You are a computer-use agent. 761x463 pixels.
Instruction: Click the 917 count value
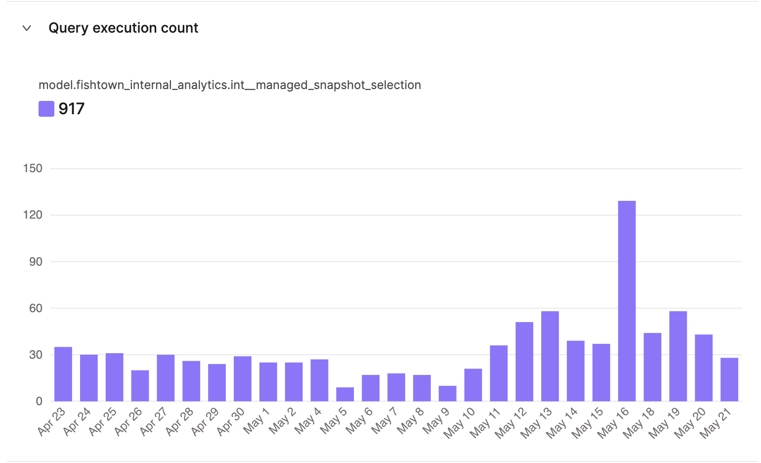tap(71, 108)
